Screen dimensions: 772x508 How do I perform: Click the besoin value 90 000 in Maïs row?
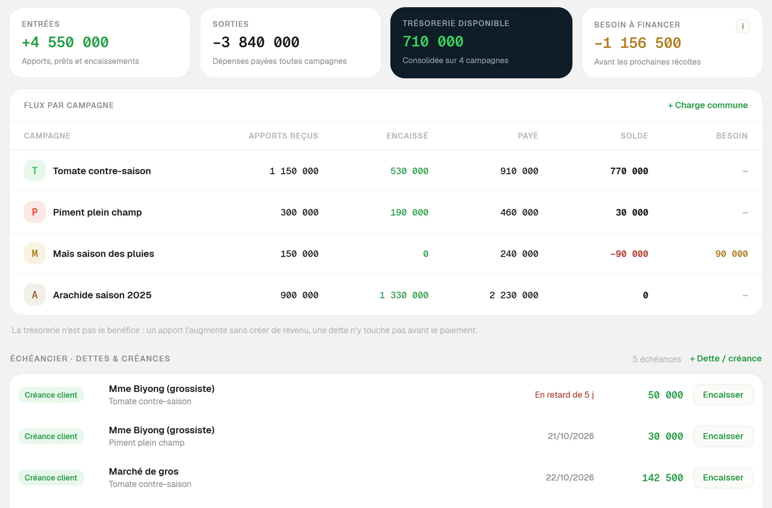(731, 254)
